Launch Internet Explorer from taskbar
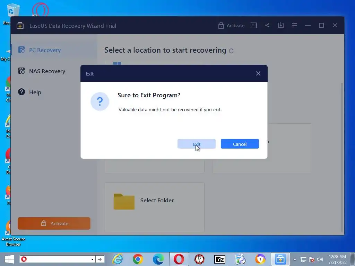 pyautogui.click(x=118, y=259)
